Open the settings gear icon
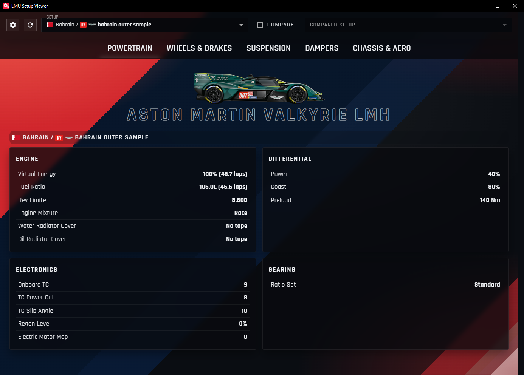 coord(12,25)
